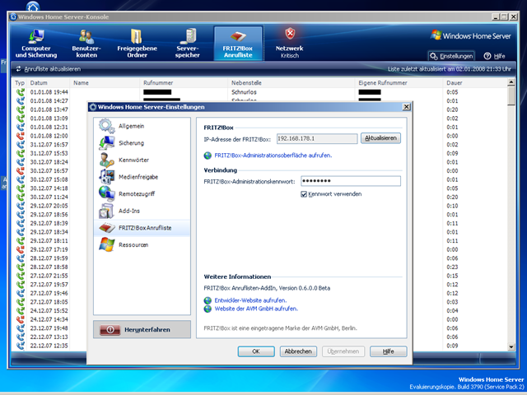
Task: Select call entry 29.12.07 17:19
Action: 49,249
